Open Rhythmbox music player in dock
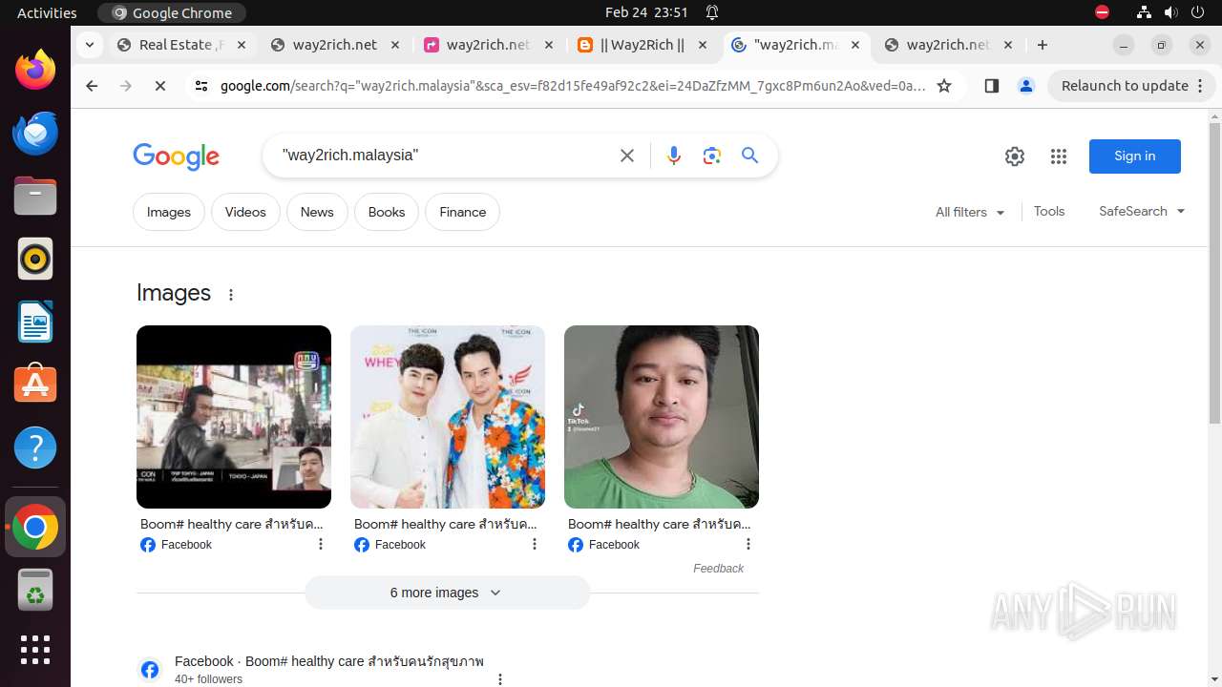Image resolution: width=1222 pixels, height=687 pixels. [35, 260]
